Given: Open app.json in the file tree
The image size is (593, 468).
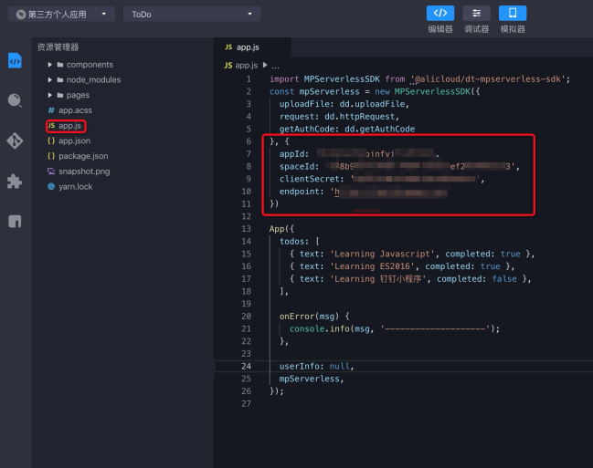Looking at the screenshot, I should click(x=75, y=140).
